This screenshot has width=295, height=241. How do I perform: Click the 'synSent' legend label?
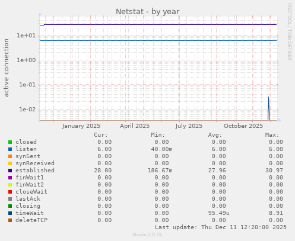tap(28, 156)
